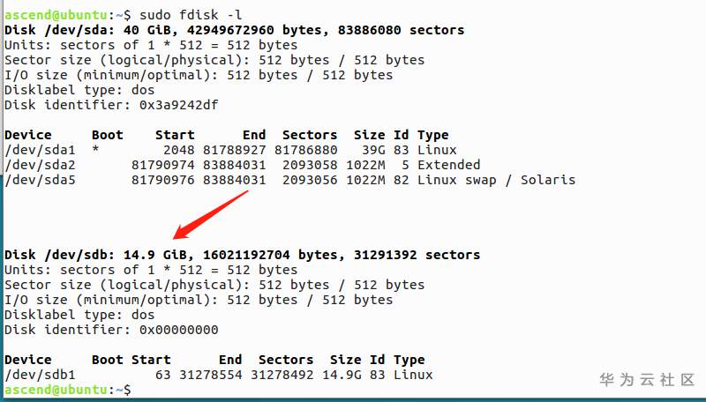Click the "Device" header in the first table
Screen dimensions: 706x402
[28, 135]
